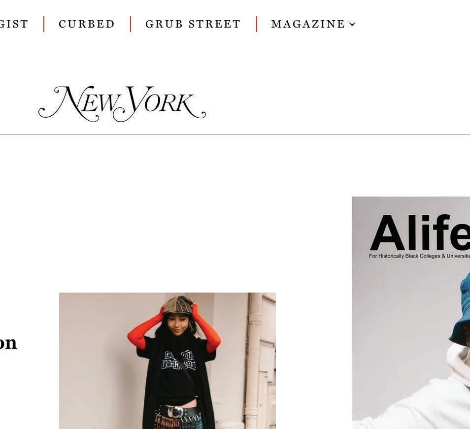
Task: Open the Alife magazine cover image
Action: click(411, 313)
